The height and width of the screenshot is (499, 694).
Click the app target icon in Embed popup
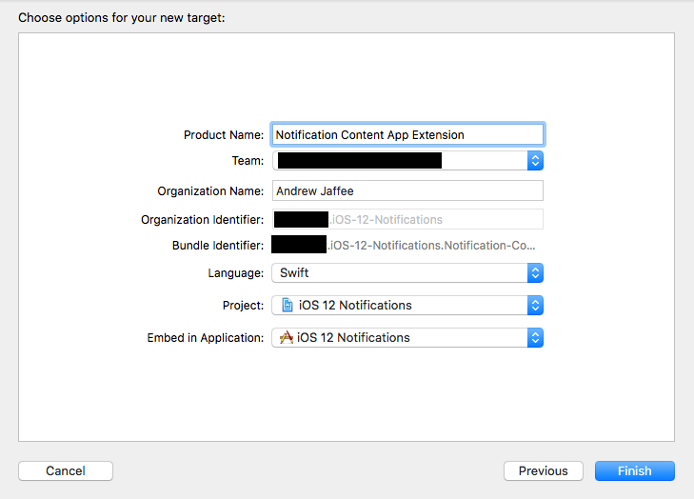tap(287, 338)
